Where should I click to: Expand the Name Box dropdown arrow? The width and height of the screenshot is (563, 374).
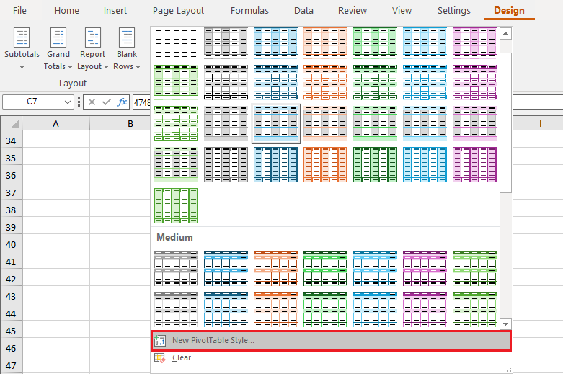[68, 102]
